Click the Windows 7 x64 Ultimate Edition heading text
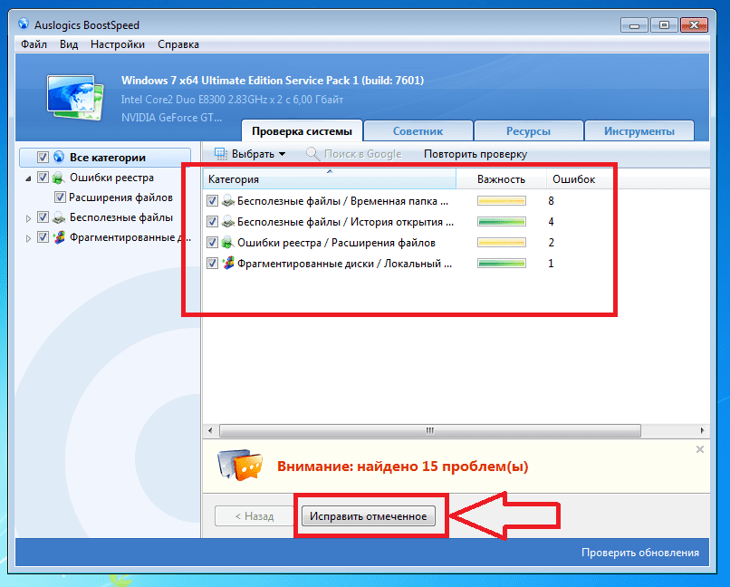730x587 pixels. pyautogui.click(x=273, y=80)
